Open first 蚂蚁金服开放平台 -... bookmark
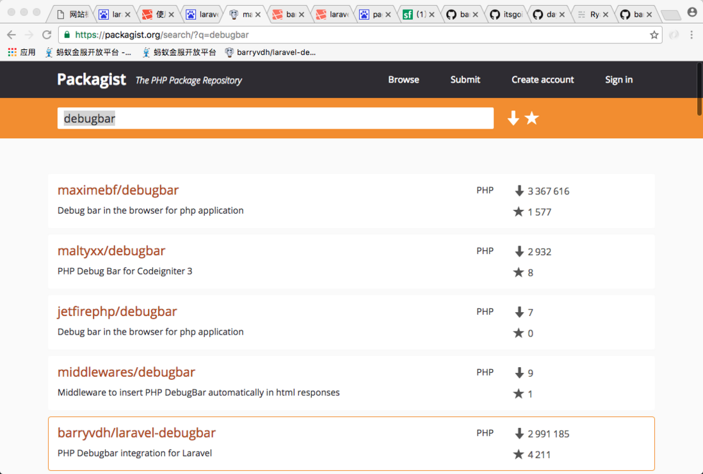Image resolution: width=703 pixels, height=474 pixels. (88, 52)
